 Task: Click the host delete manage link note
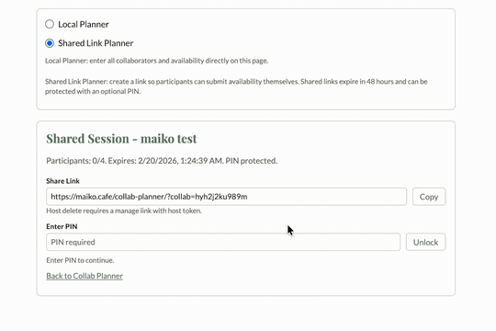click(x=124, y=211)
